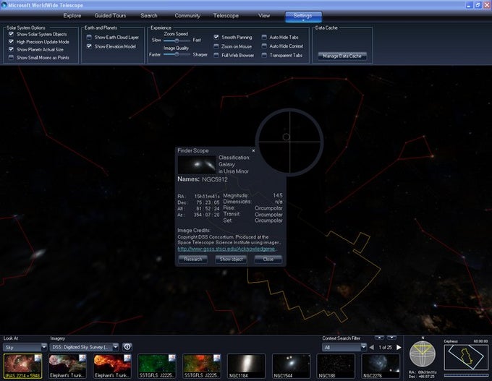Screen dimensions: 492x381
Task: Open the Context Search Filter All dropdown
Action: 344,347
